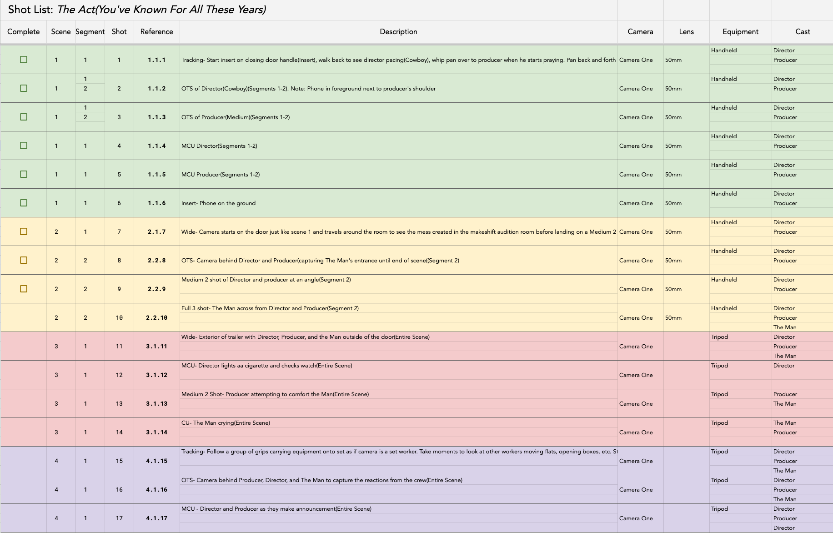833x533 pixels.
Task: Select the 'CU- The Man crying' description
Action: 398,422
